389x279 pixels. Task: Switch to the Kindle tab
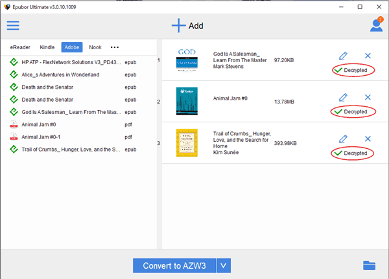[47, 47]
